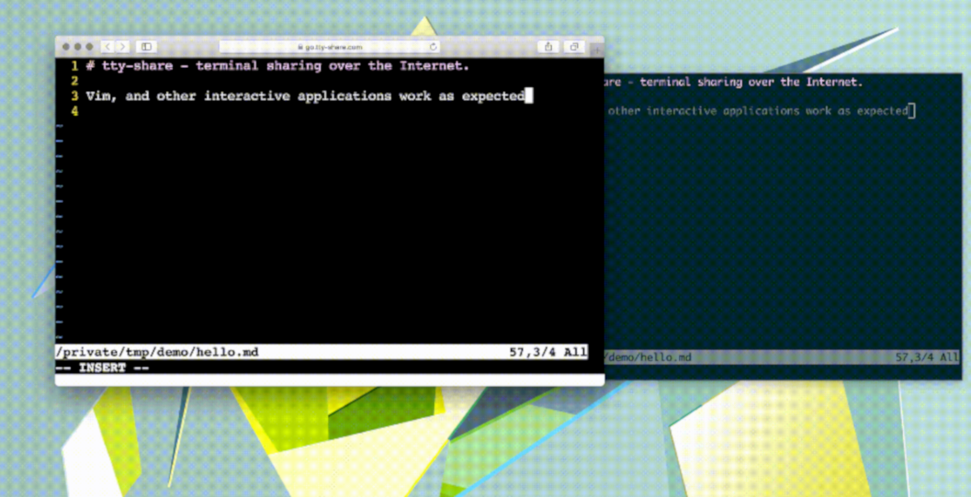The width and height of the screenshot is (971, 497).
Task: Click the Safari forward navigation arrow
Action: point(122,47)
